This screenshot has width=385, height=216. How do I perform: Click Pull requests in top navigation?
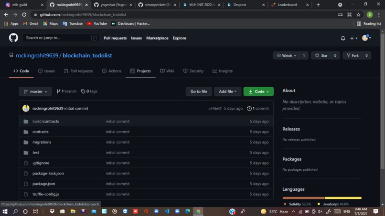115,38
